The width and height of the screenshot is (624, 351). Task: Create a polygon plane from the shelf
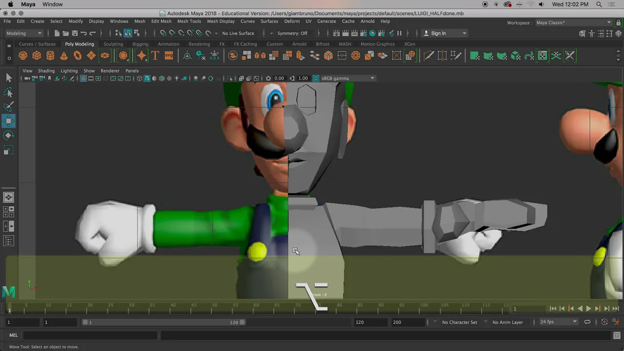pyautogui.click(x=91, y=56)
